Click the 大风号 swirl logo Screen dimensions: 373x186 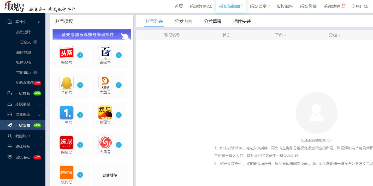[x=105, y=143]
